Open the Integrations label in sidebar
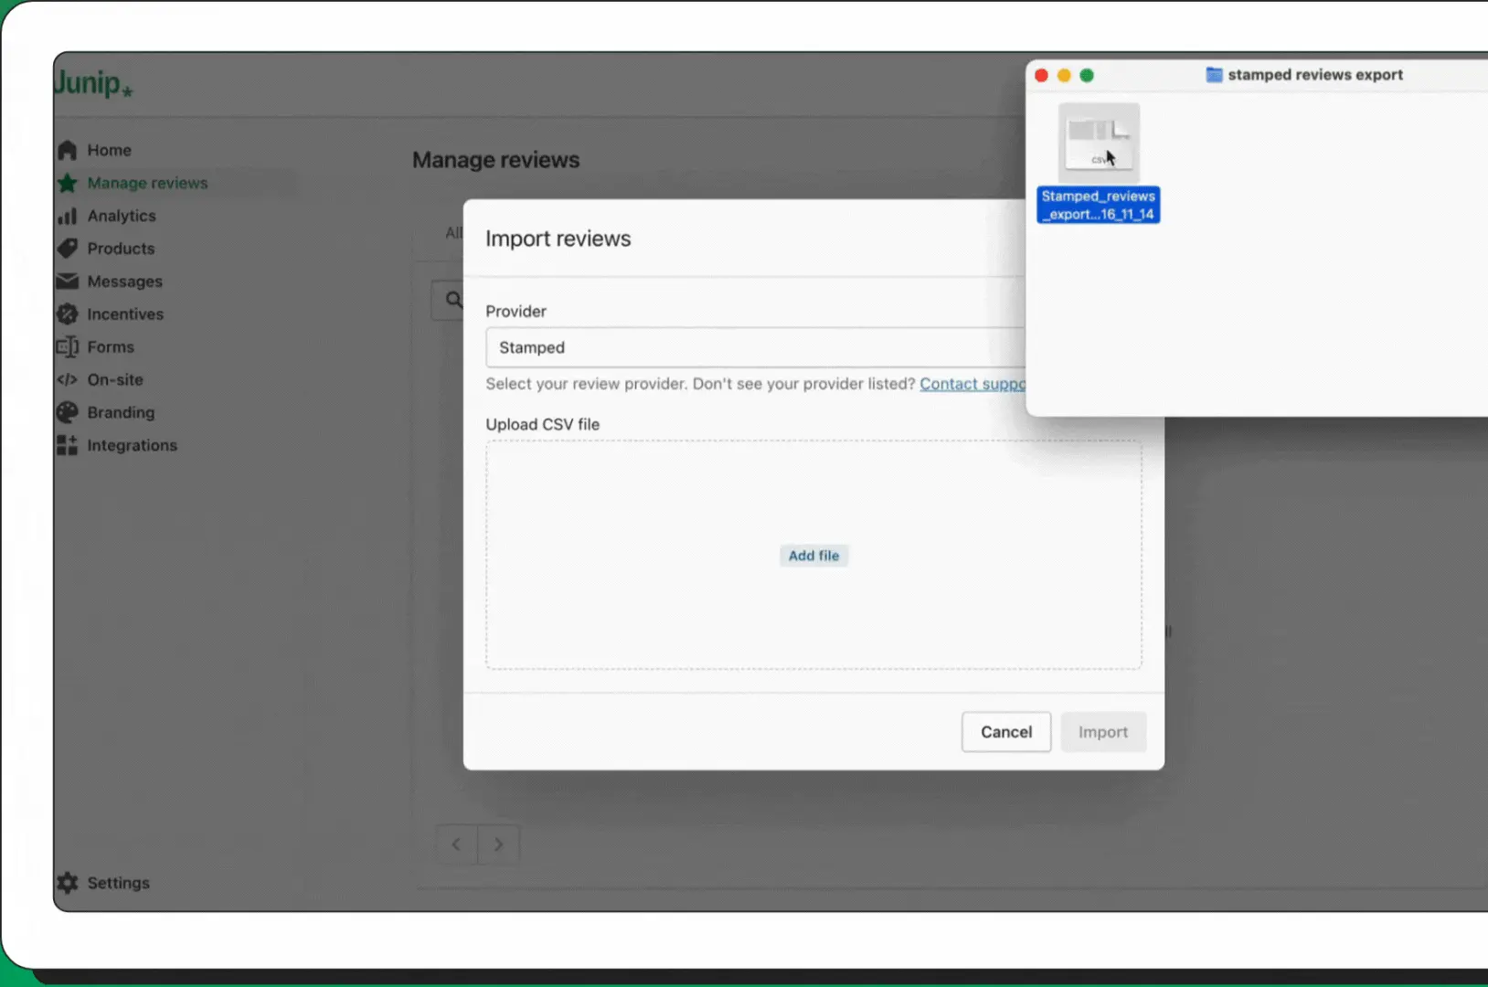Screen dimensions: 1488x987 (x=132, y=445)
